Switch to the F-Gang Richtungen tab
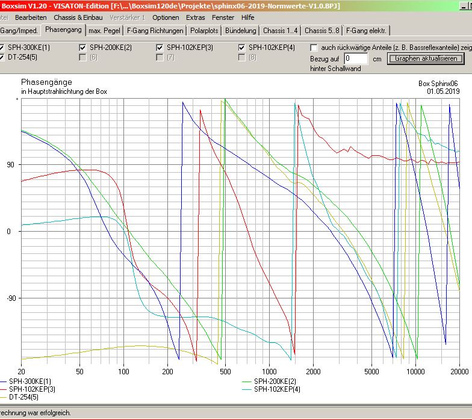 click(x=155, y=30)
